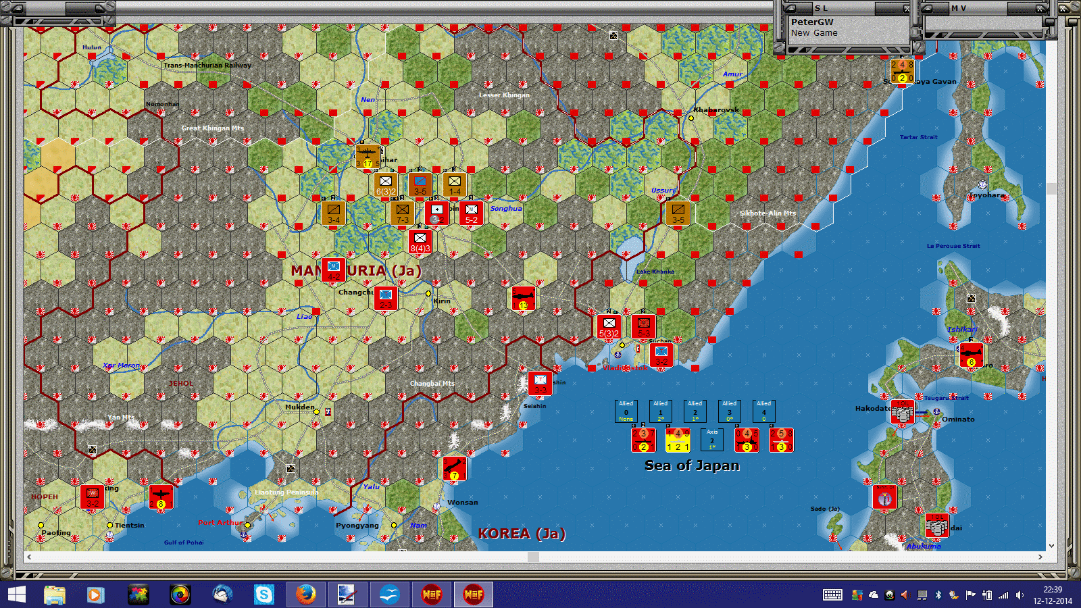Click the Vladivostok port anchor symbol

pyautogui.click(x=618, y=355)
